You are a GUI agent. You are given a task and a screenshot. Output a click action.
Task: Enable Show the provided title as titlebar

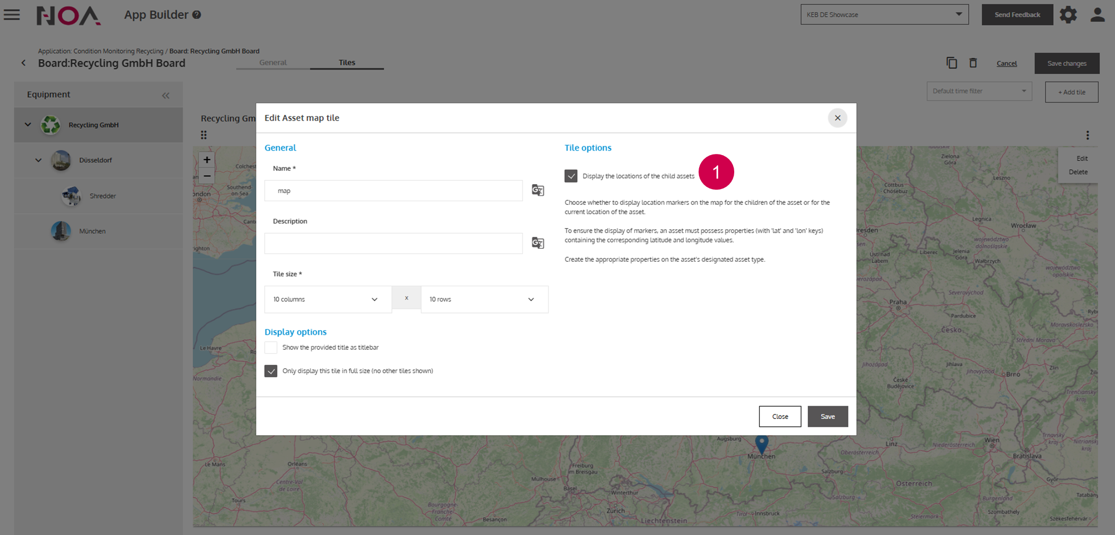coord(271,348)
